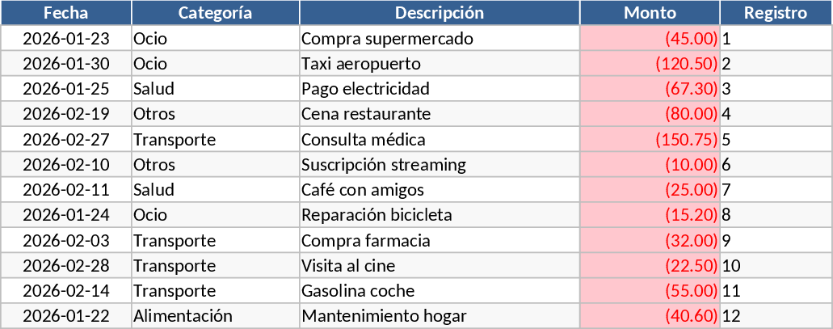The image size is (833, 329).
Task: Select the Categoría column header
Action: (x=215, y=13)
